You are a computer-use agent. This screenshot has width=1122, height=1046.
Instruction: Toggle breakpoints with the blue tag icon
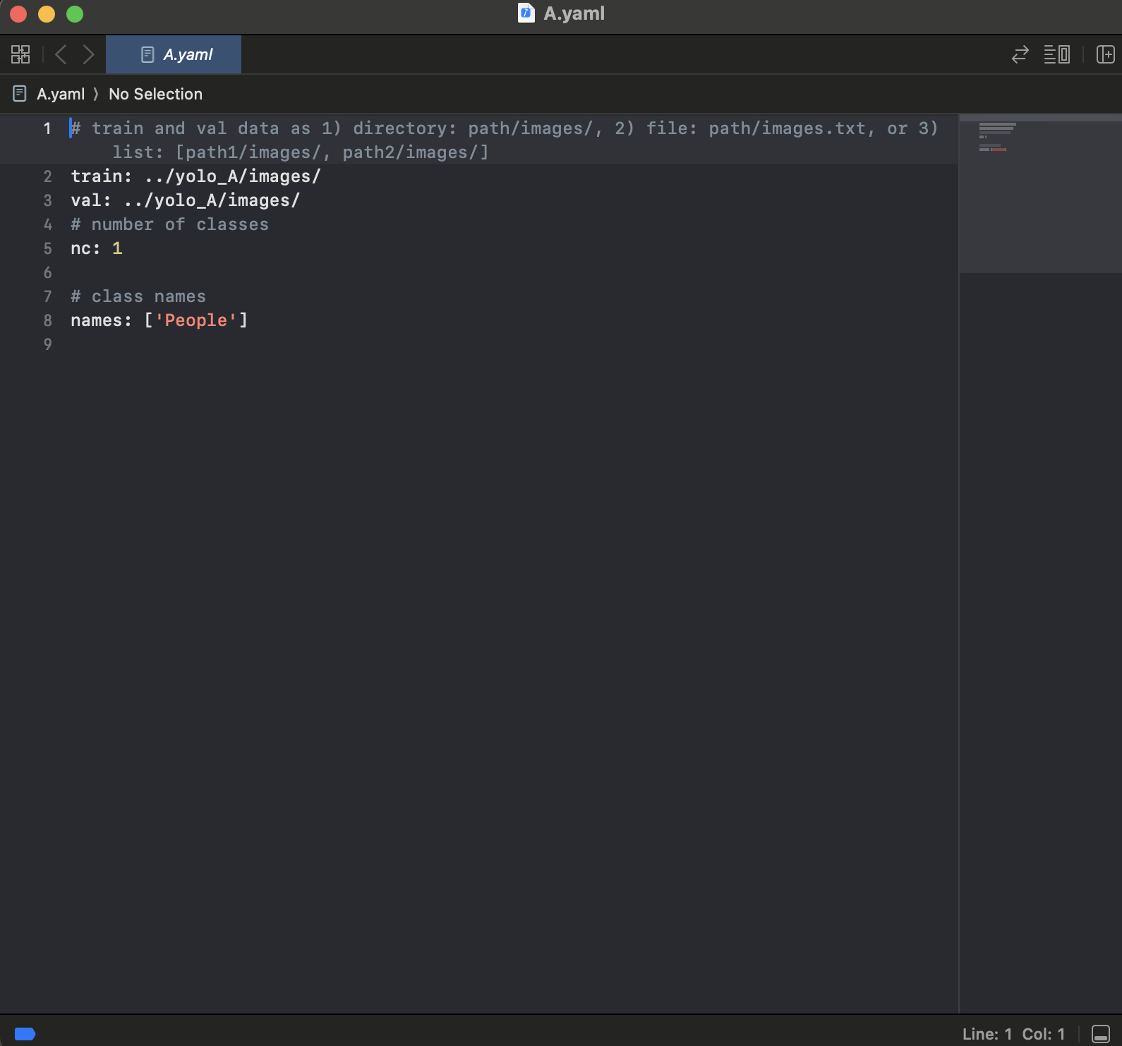click(25, 1034)
